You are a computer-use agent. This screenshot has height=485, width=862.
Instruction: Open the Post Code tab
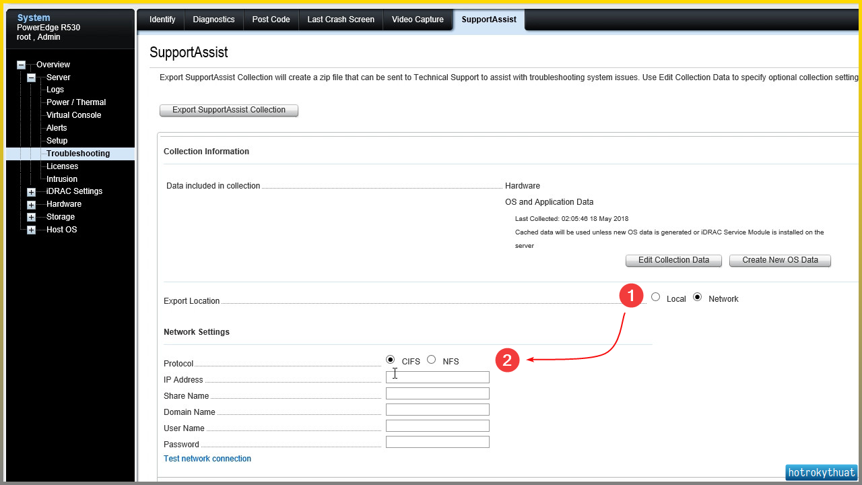click(x=271, y=20)
